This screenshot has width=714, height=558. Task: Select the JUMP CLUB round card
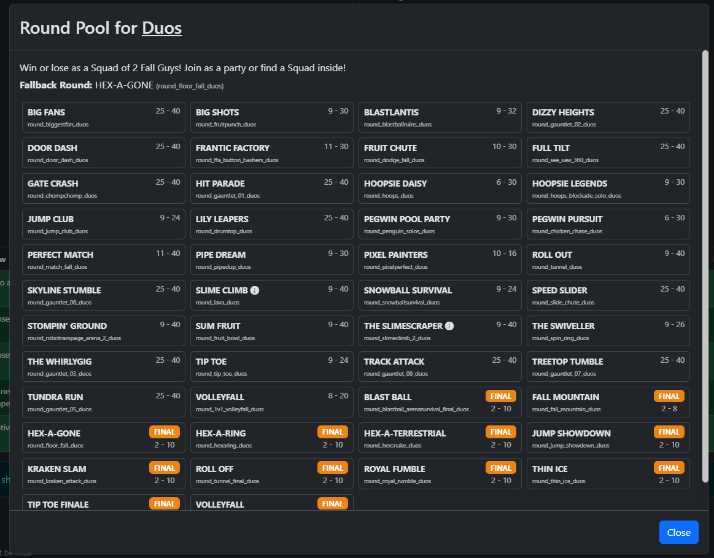[x=104, y=224]
